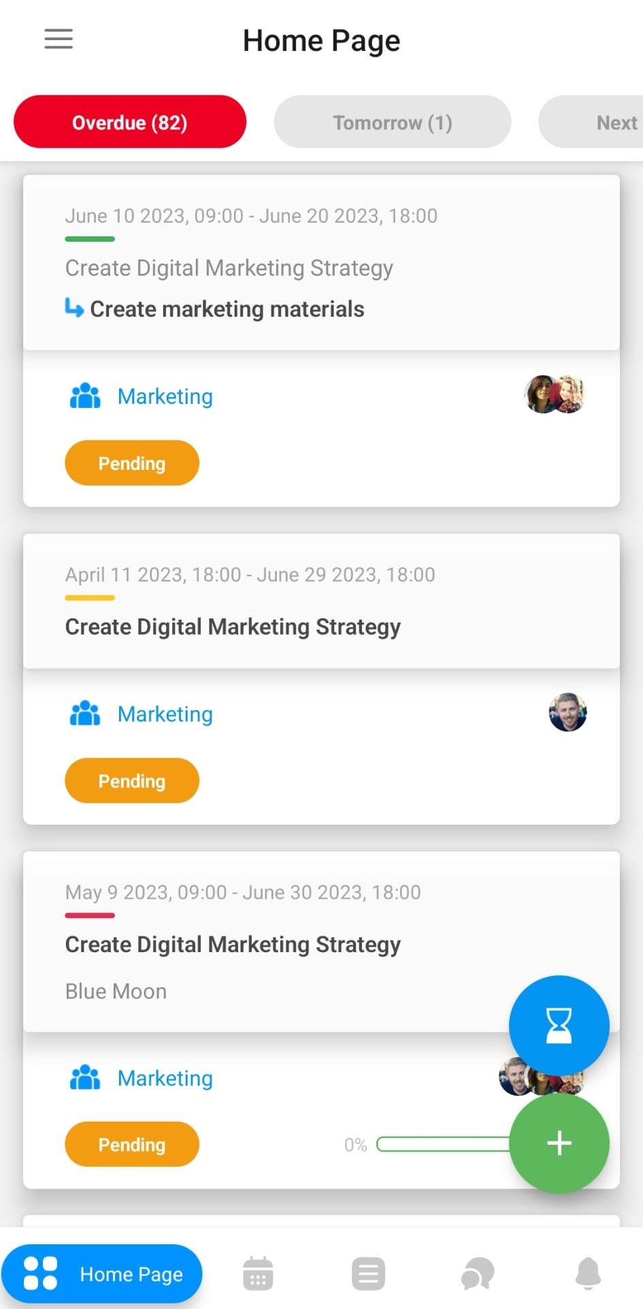Screen dimensions: 643x1309
Task: Open the list view in bottom navigation
Action: [368, 1274]
